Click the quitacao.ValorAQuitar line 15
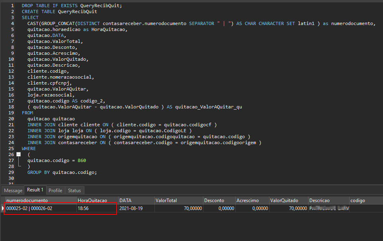 (58, 89)
